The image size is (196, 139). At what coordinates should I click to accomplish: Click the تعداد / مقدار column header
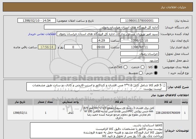pyautogui.click(x=46, y=102)
